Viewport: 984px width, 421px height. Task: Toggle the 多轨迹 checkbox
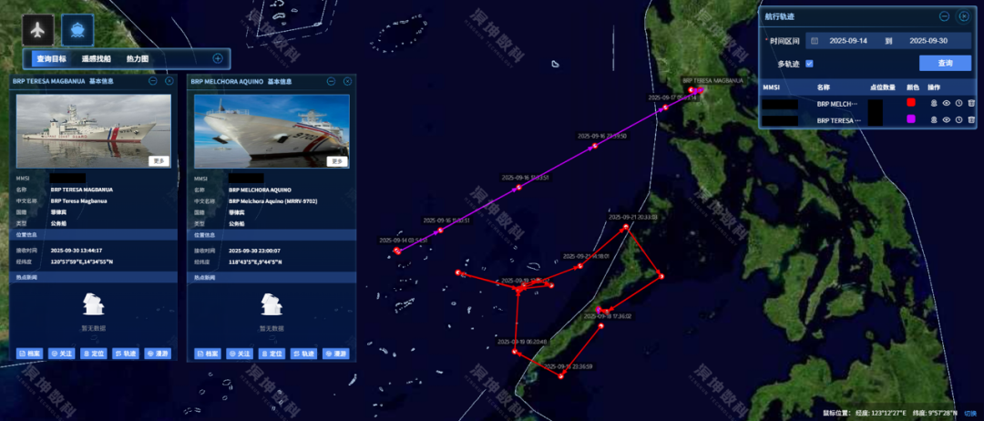coord(810,64)
